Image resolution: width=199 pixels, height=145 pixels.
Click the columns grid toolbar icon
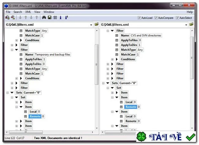pos(55,17)
